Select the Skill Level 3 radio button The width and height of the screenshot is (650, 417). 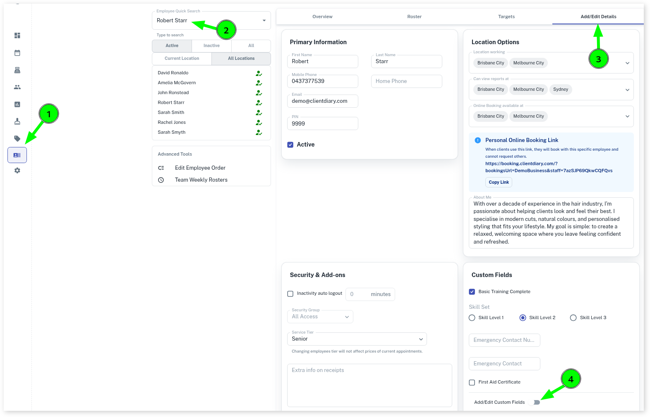click(573, 317)
